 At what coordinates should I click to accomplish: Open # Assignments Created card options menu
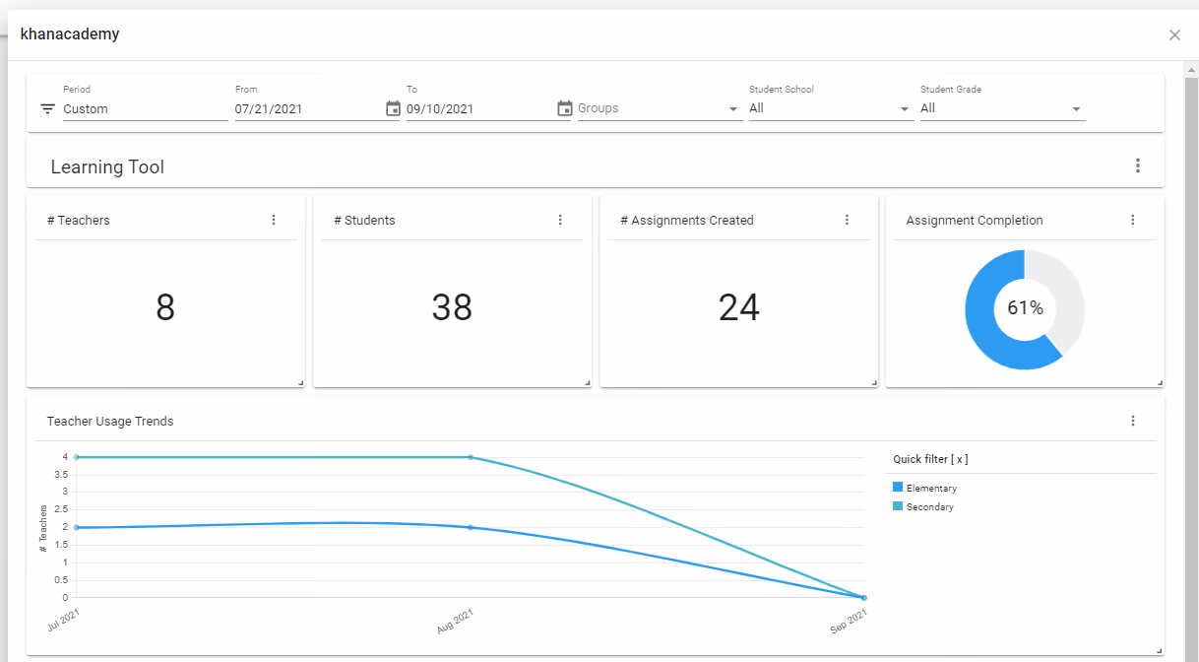847,220
